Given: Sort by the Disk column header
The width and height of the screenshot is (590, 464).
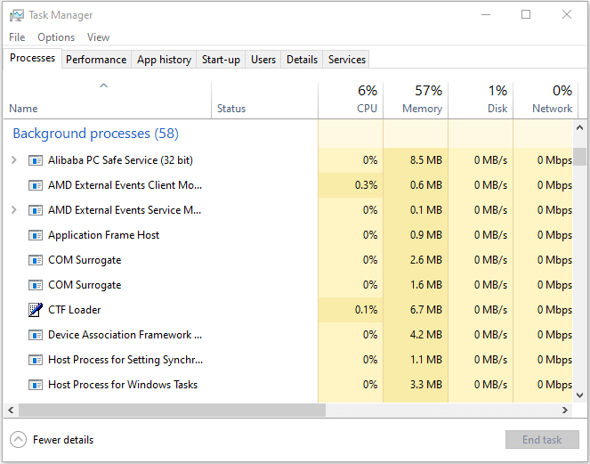Looking at the screenshot, I should point(481,100).
